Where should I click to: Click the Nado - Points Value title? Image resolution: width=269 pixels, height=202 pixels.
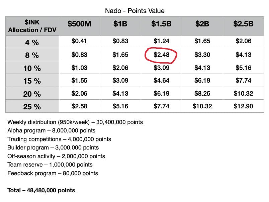(135, 11)
